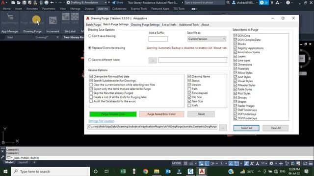
Task: Open the Save file as version dropdown
Action: (x=207, y=39)
